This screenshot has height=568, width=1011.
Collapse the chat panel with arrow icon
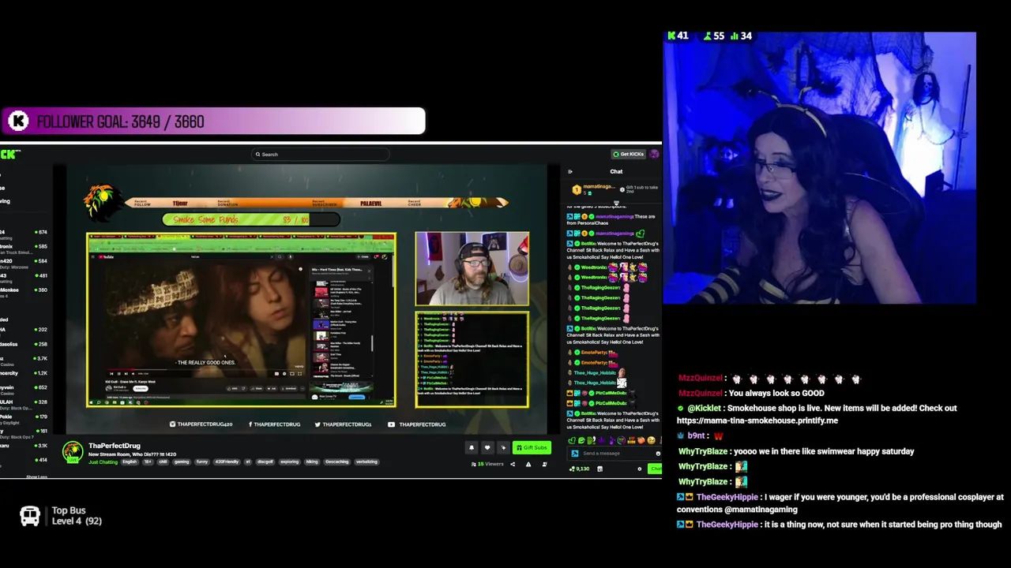click(x=570, y=171)
